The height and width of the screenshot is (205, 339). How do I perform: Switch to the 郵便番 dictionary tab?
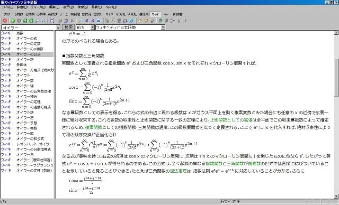(178, 14)
